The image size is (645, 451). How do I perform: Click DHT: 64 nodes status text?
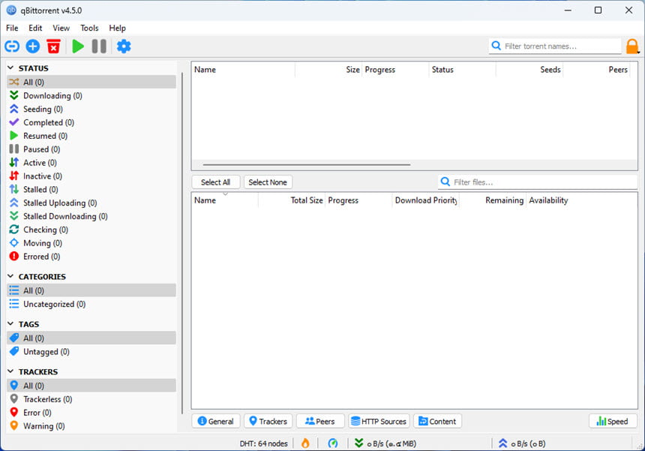[264, 443]
